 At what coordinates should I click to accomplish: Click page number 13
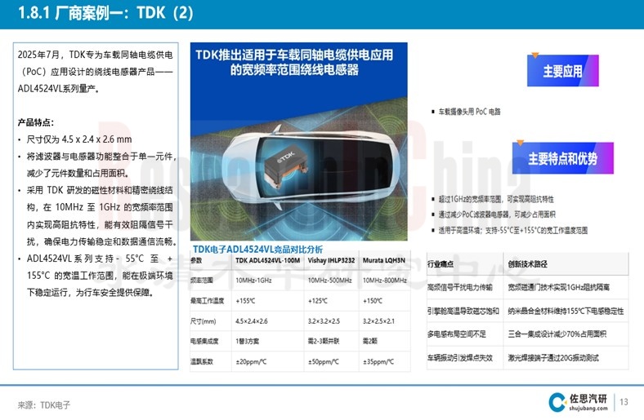pos(624,401)
